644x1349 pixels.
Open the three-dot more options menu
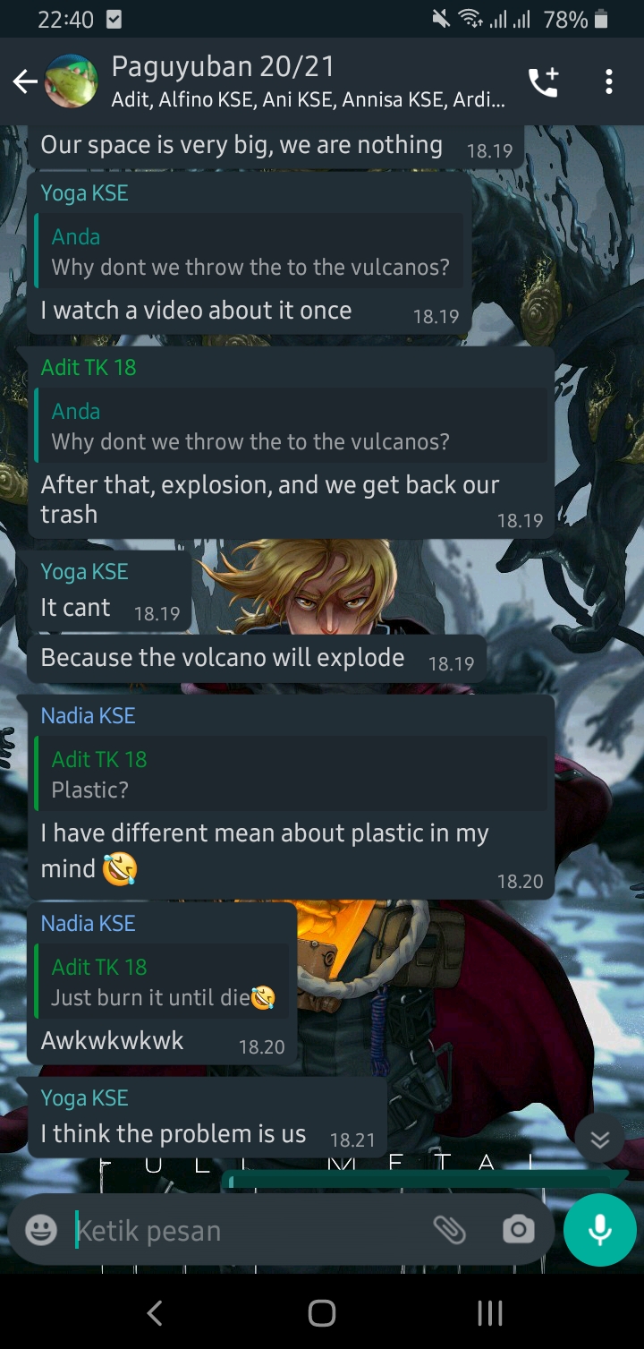(x=609, y=82)
